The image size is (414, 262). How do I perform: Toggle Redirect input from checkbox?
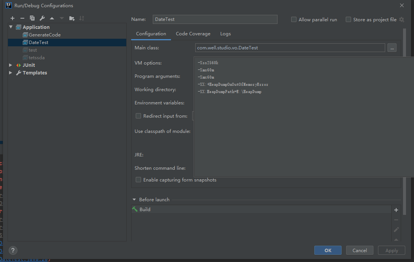pos(138,116)
